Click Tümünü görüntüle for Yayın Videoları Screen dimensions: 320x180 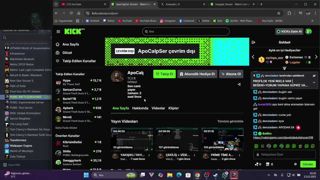click(230, 121)
